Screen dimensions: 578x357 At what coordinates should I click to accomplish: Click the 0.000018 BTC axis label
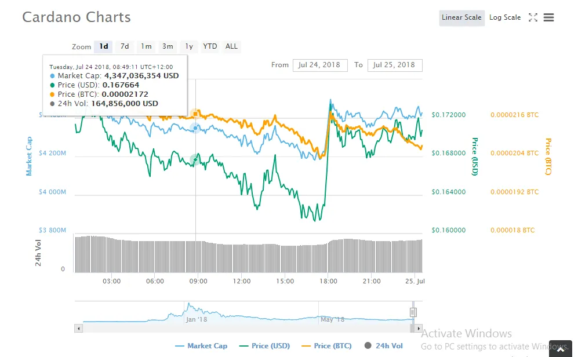pyautogui.click(x=512, y=230)
